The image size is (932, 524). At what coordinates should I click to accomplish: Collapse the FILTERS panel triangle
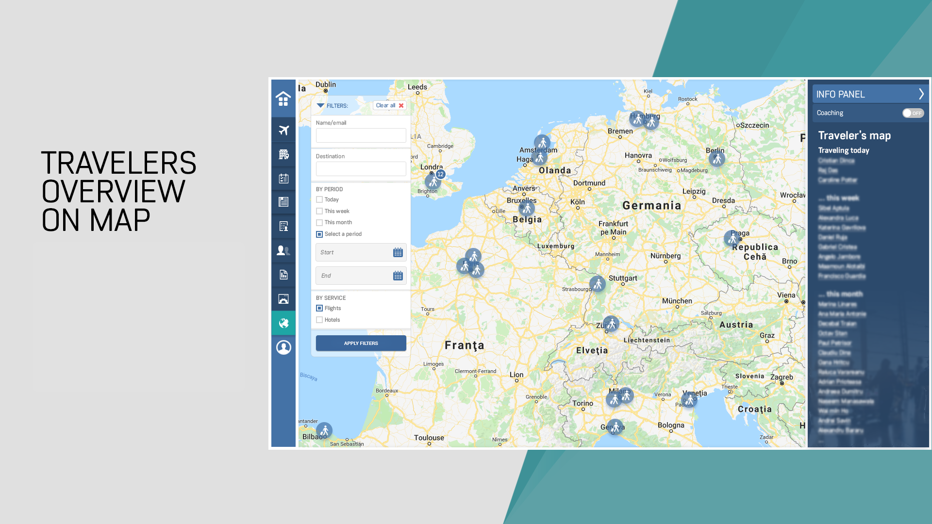320,105
